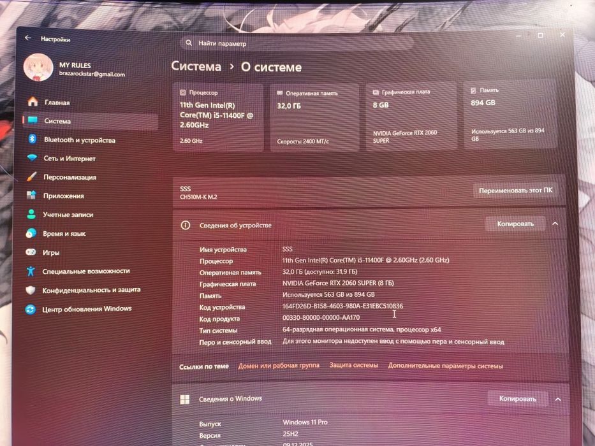This screenshot has width=595, height=446.
Task: Click the Время и язык clock icon
Action: coord(31,233)
